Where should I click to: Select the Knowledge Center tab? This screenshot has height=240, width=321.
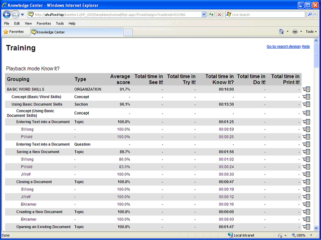tap(77, 32)
